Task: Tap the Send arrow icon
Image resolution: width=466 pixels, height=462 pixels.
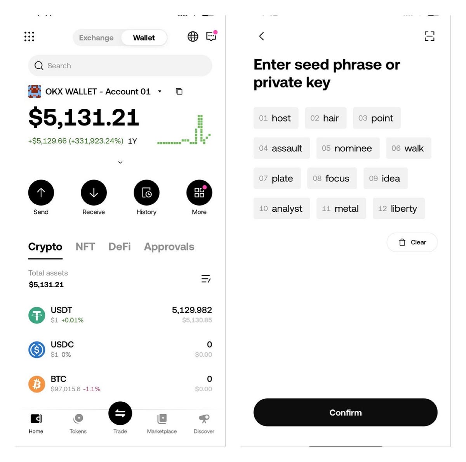Action: click(x=41, y=192)
